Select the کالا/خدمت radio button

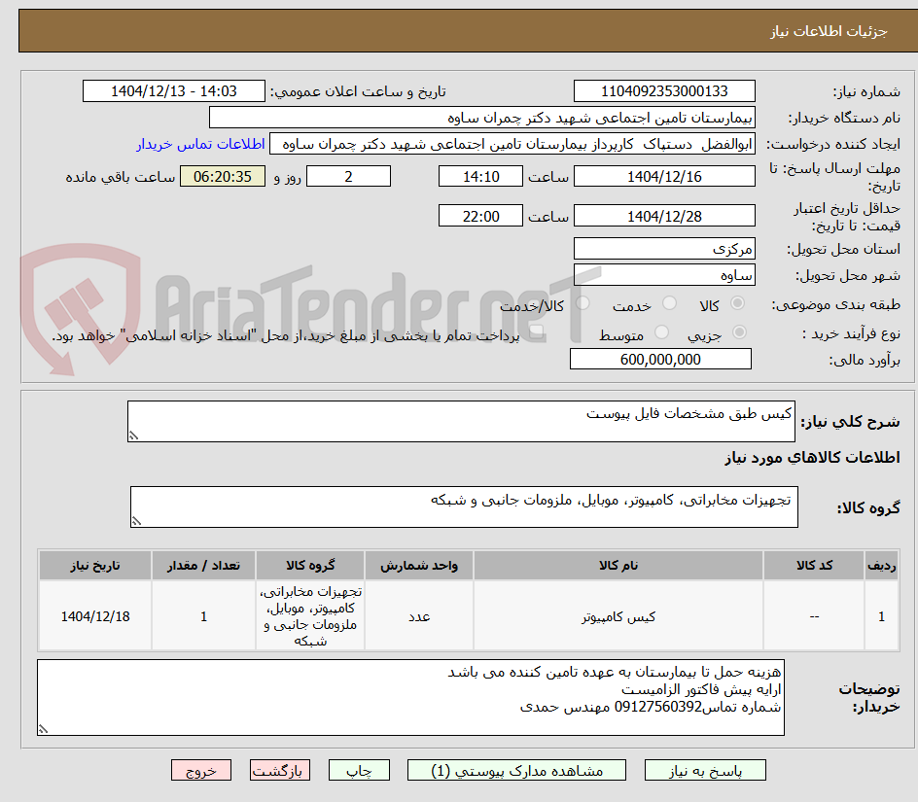(583, 303)
